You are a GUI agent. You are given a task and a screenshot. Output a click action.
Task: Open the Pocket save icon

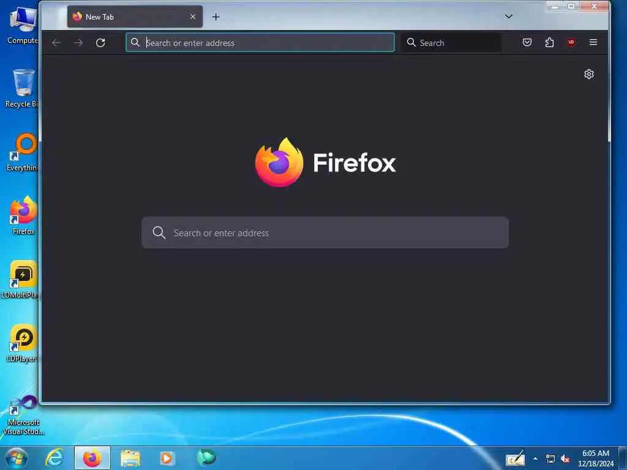pos(527,42)
